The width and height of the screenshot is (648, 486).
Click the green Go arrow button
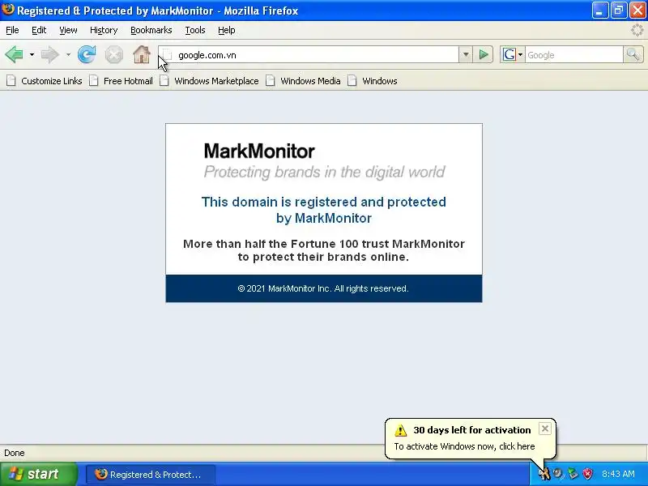tap(483, 54)
